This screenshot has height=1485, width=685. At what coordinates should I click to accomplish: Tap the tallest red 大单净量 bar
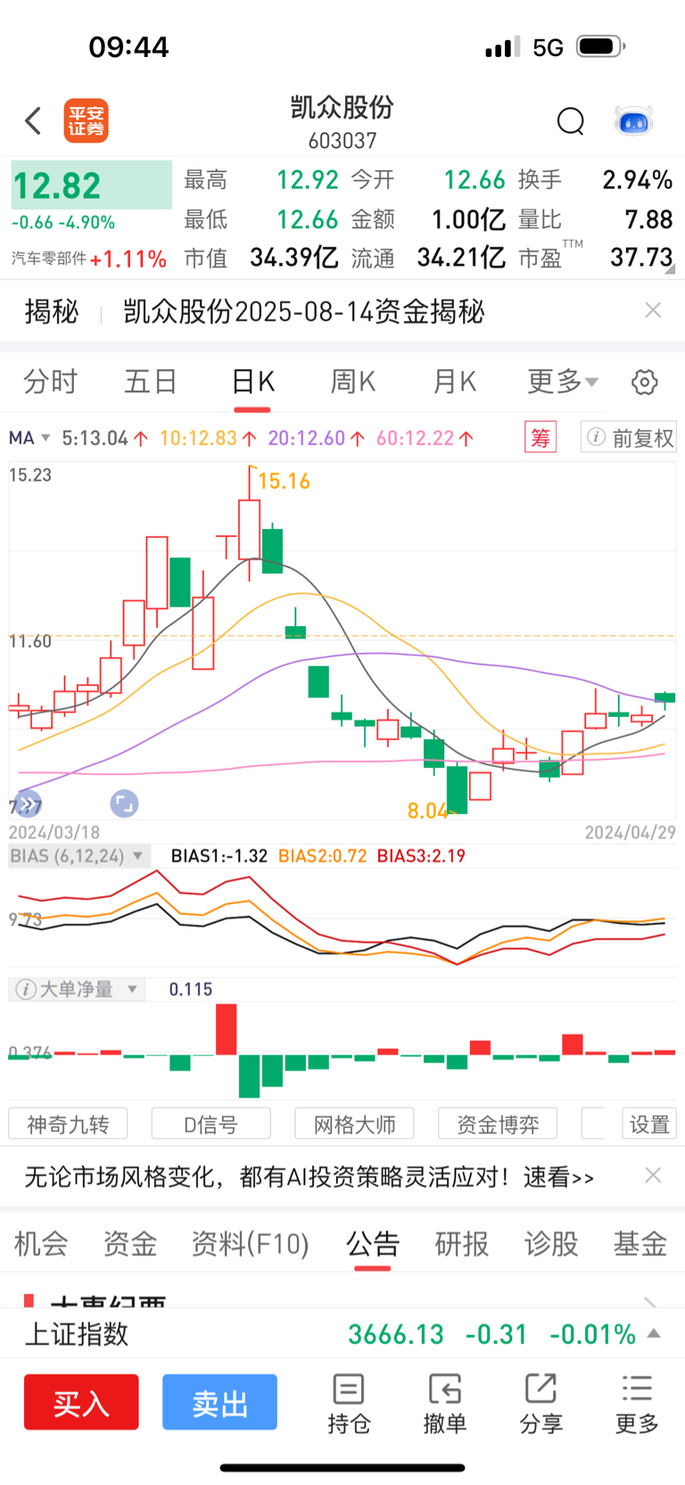[x=227, y=1029]
